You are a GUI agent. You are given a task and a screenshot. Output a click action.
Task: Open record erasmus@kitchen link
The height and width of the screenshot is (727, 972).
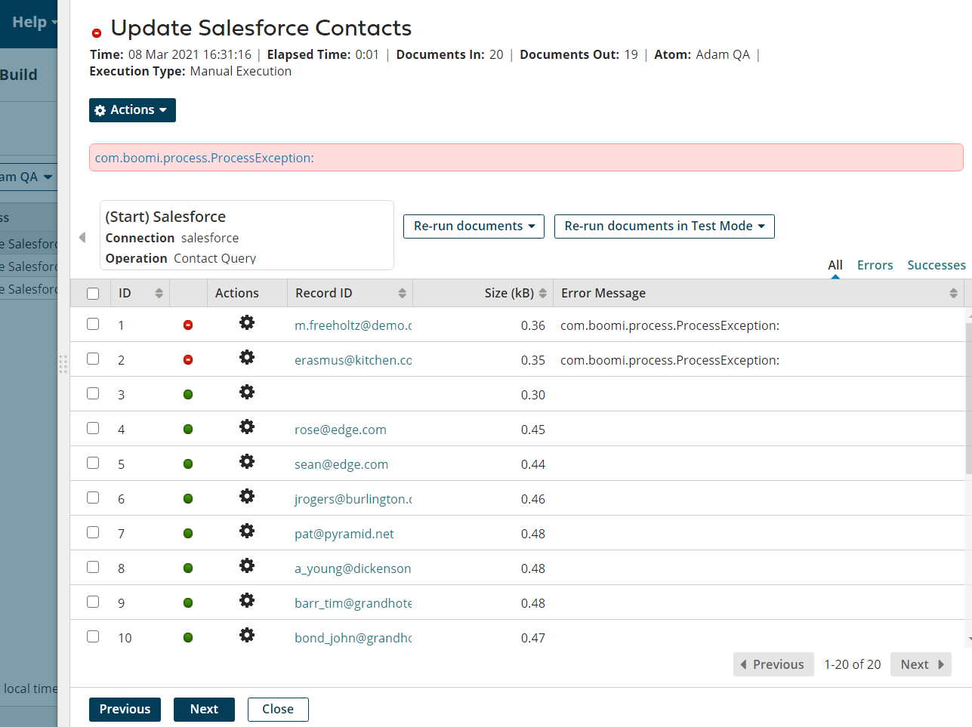(x=353, y=360)
